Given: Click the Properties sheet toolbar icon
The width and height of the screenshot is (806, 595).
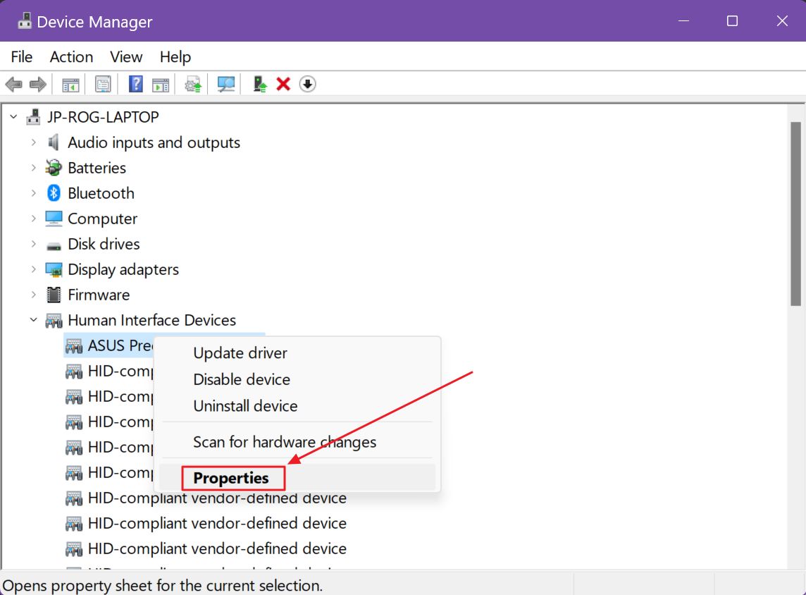Looking at the screenshot, I should click(103, 84).
